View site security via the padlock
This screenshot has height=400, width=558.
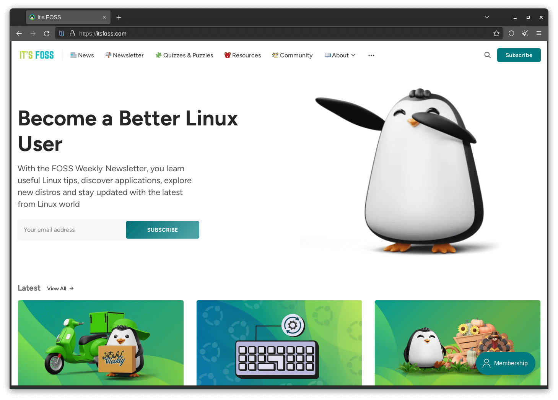point(72,33)
